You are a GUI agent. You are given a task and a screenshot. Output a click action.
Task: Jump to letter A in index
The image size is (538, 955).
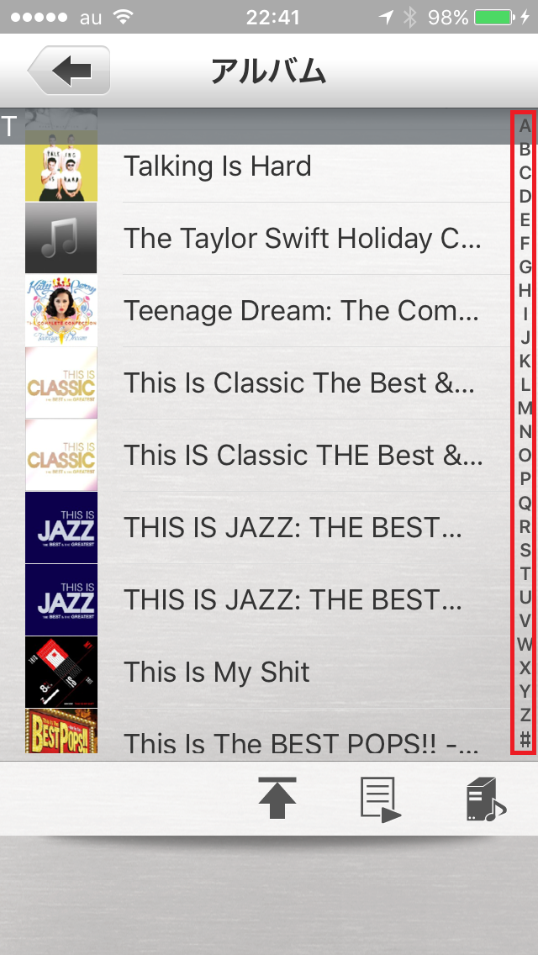[x=525, y=126]
